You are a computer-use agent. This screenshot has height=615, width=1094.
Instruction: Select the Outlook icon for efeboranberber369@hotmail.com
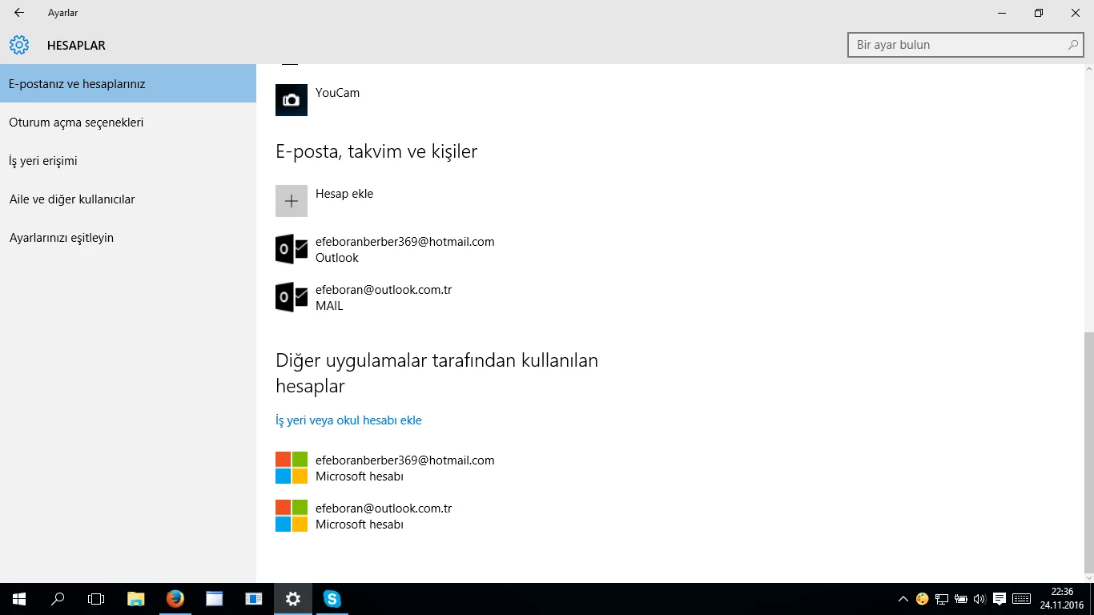(x=292, y=249)
